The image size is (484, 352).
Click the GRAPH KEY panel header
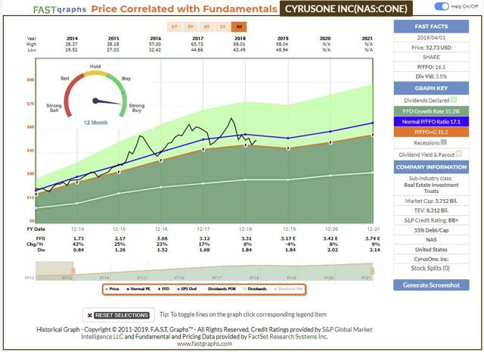[x=431, y=89]
